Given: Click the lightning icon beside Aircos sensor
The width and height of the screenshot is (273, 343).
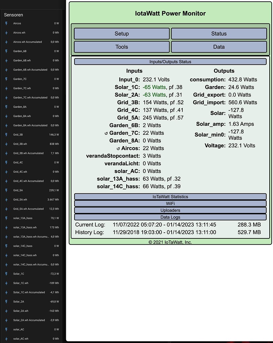Looking at the screenshot, I should [6, 23].
